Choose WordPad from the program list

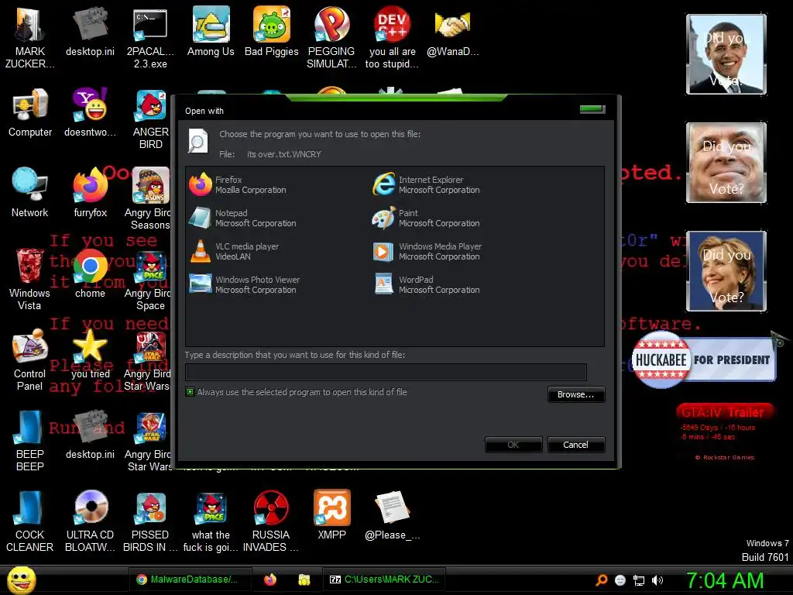(426, 285)
